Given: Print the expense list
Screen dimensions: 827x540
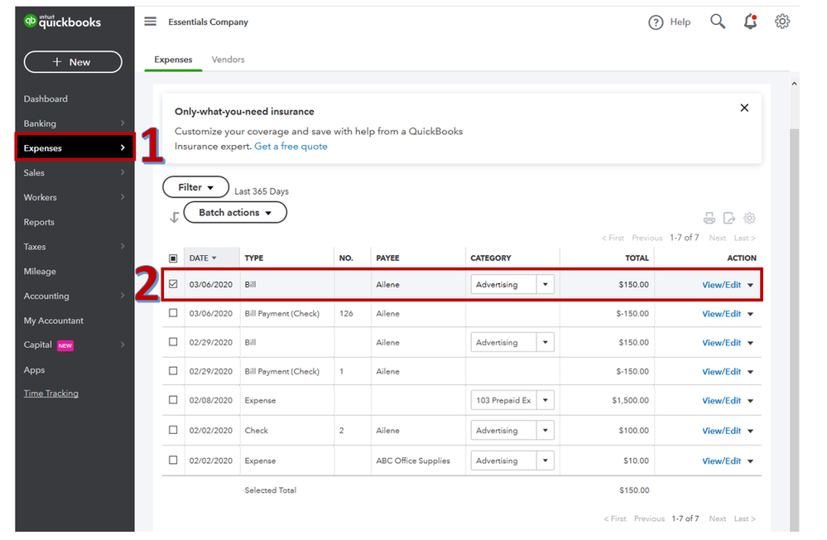Looking at the screenshot, I should [x=709, y=218].
